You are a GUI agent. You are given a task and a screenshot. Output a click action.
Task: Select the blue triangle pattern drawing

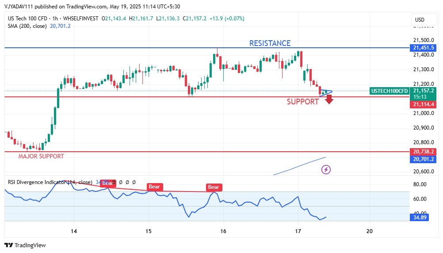pos(326,92)
